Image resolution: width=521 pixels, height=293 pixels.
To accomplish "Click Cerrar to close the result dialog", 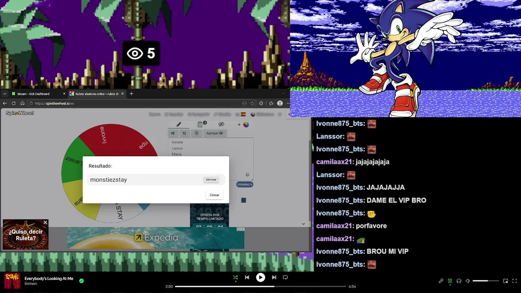I will (x=215, y=195).
